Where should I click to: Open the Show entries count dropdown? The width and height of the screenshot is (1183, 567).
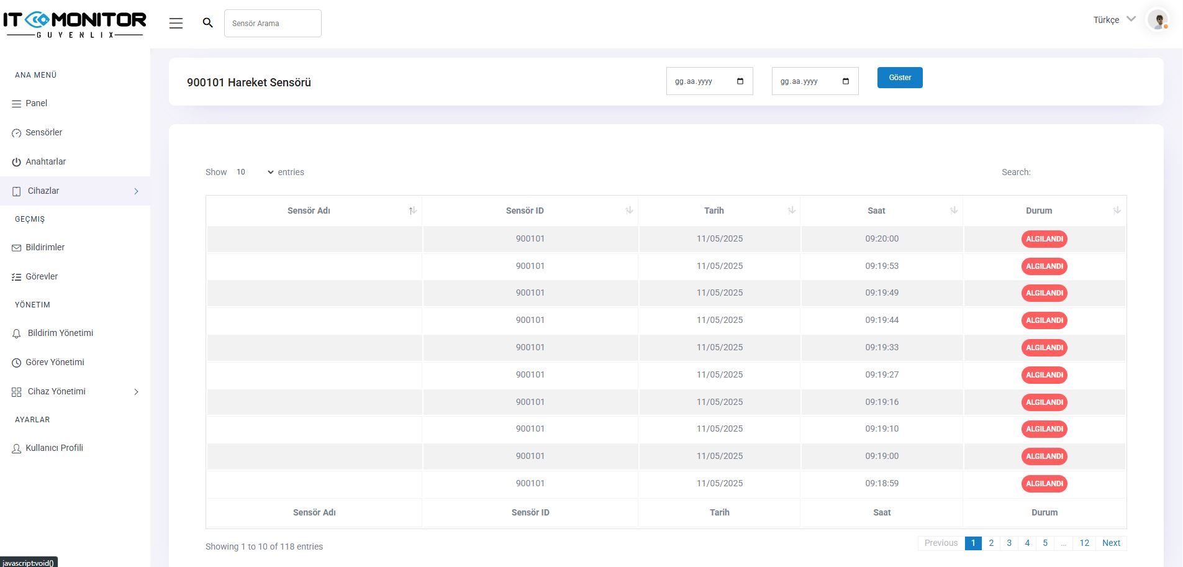coord(254,172)
